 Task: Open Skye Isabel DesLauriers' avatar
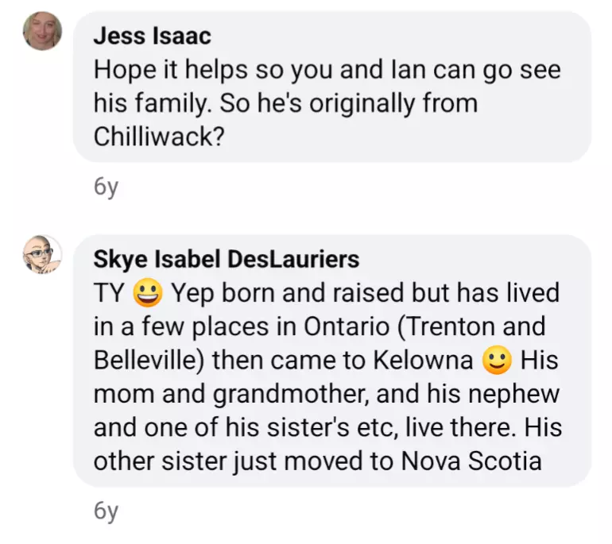(43, 255)
